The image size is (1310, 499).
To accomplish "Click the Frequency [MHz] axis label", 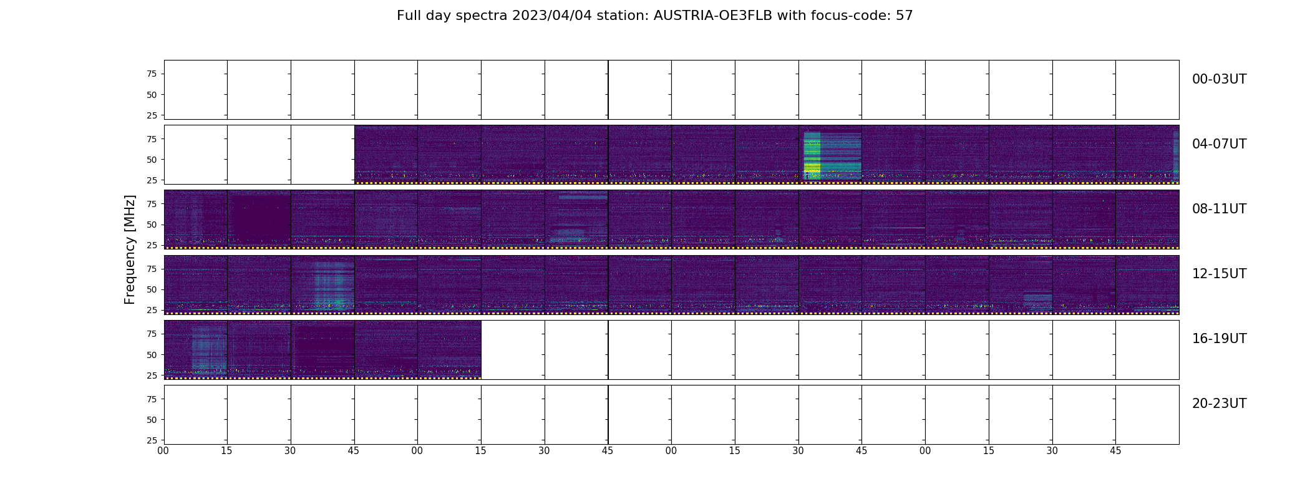I will point(130,249).
